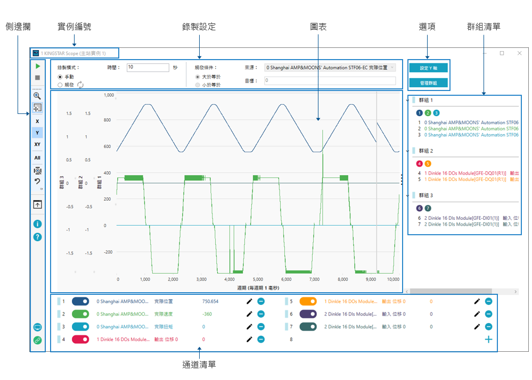Image resolution: width=532 pixels, height=380 pixels.
Task: Start recording with the green play icon
Action: [x=37, y=67]
